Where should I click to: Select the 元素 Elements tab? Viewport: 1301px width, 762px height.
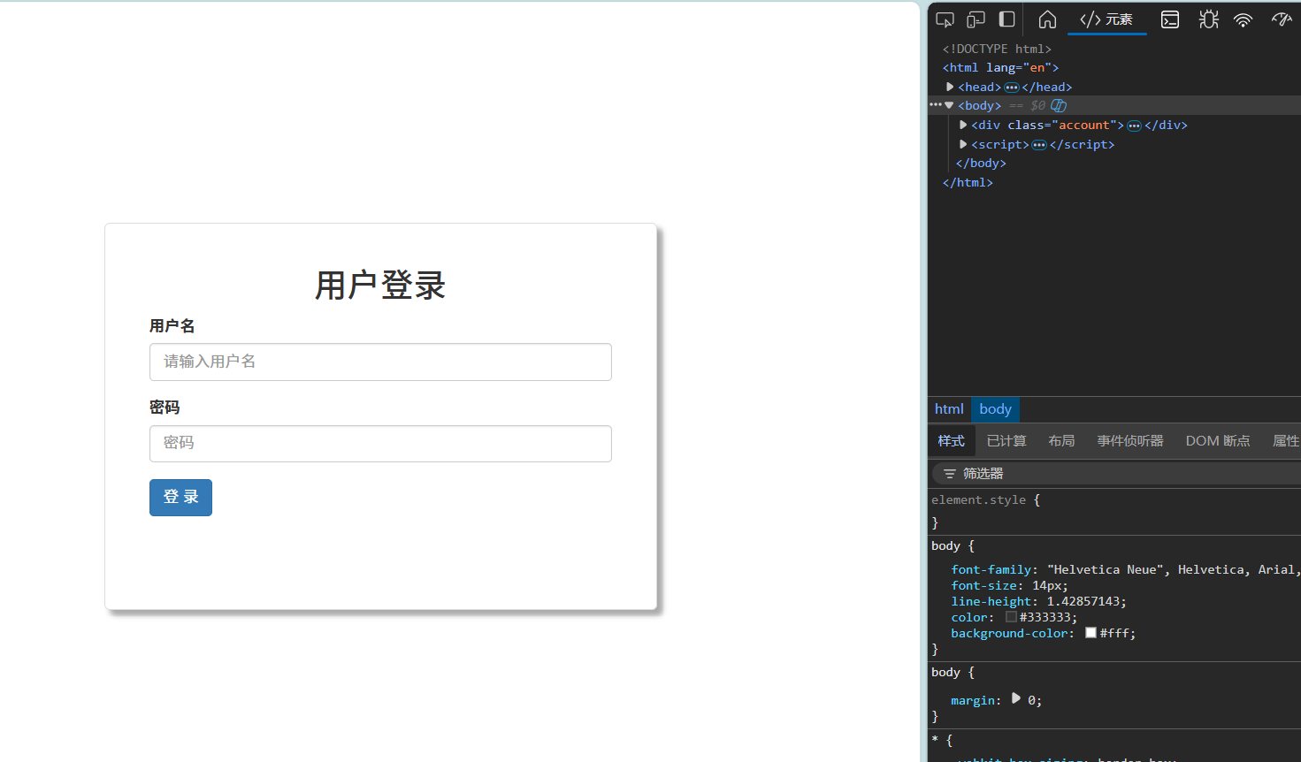(x=1106, y=19)
